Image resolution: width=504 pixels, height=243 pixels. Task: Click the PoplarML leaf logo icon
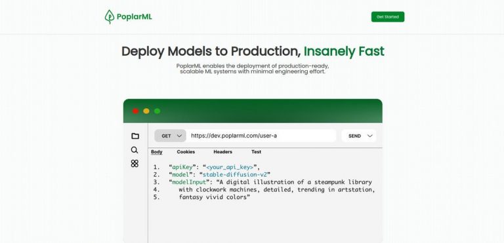[110, 16]
